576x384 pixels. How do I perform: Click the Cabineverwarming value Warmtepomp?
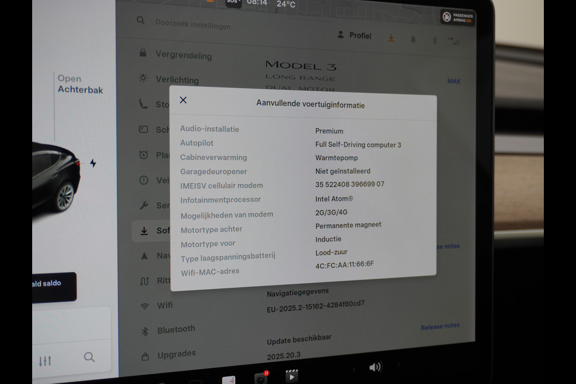336,157
